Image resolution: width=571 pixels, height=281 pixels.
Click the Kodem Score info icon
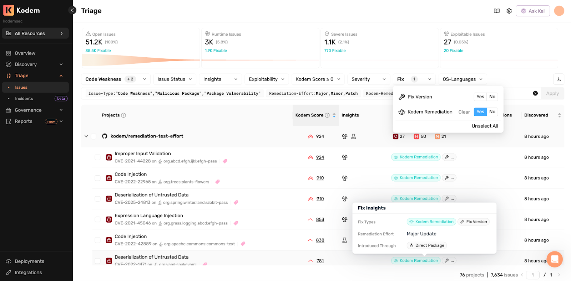[327, 115]
